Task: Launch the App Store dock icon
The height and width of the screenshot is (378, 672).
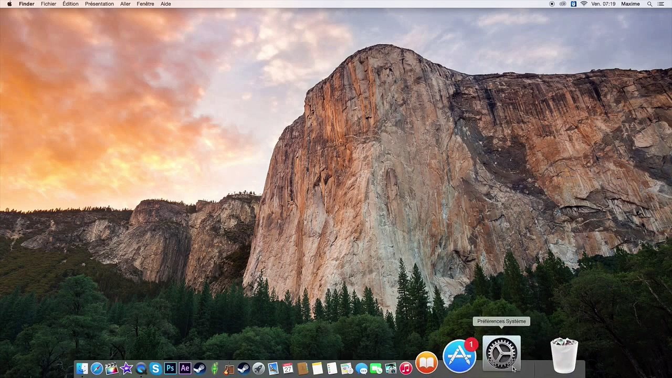Action: [x=459, y=356]
